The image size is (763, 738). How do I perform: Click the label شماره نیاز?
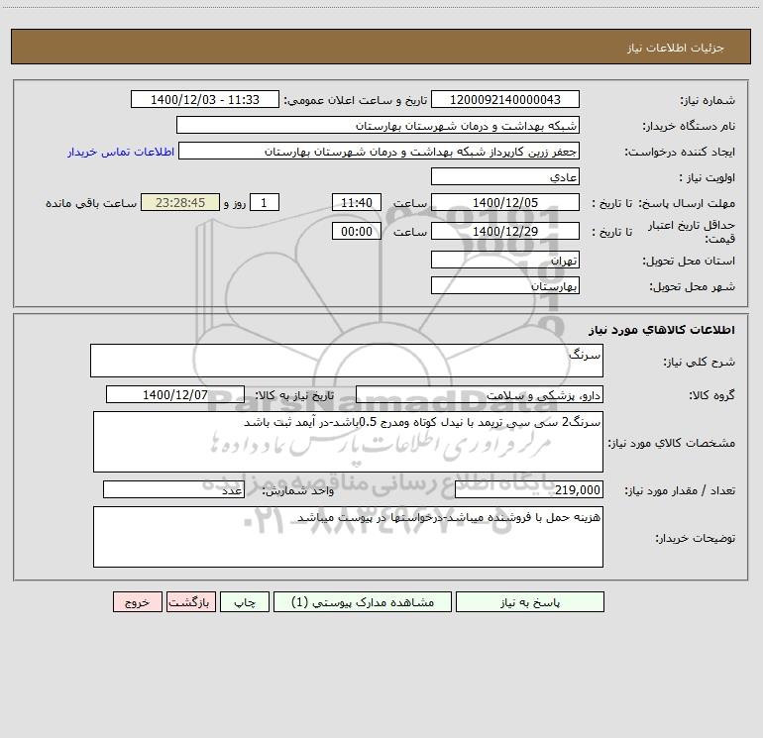[708, 101]
